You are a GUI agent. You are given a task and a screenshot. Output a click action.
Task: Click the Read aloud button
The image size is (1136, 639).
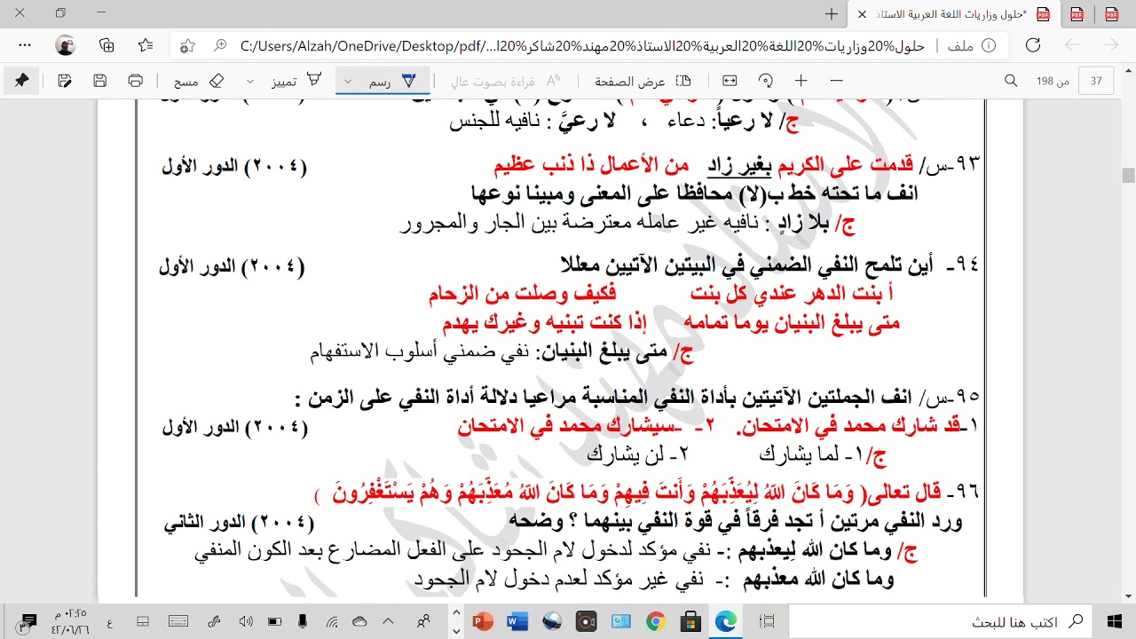tap(506, 81)
